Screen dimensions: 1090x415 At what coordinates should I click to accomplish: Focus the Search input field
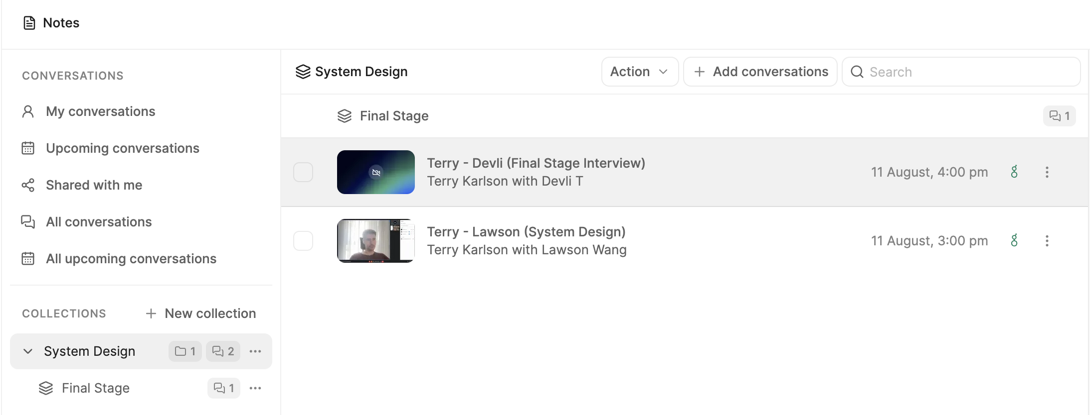point(961,72)
